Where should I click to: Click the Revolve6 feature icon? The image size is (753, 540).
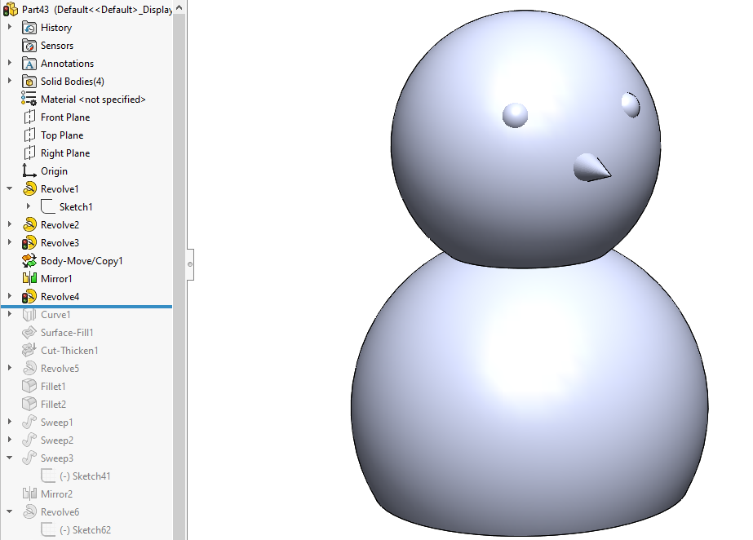(29, 511)
